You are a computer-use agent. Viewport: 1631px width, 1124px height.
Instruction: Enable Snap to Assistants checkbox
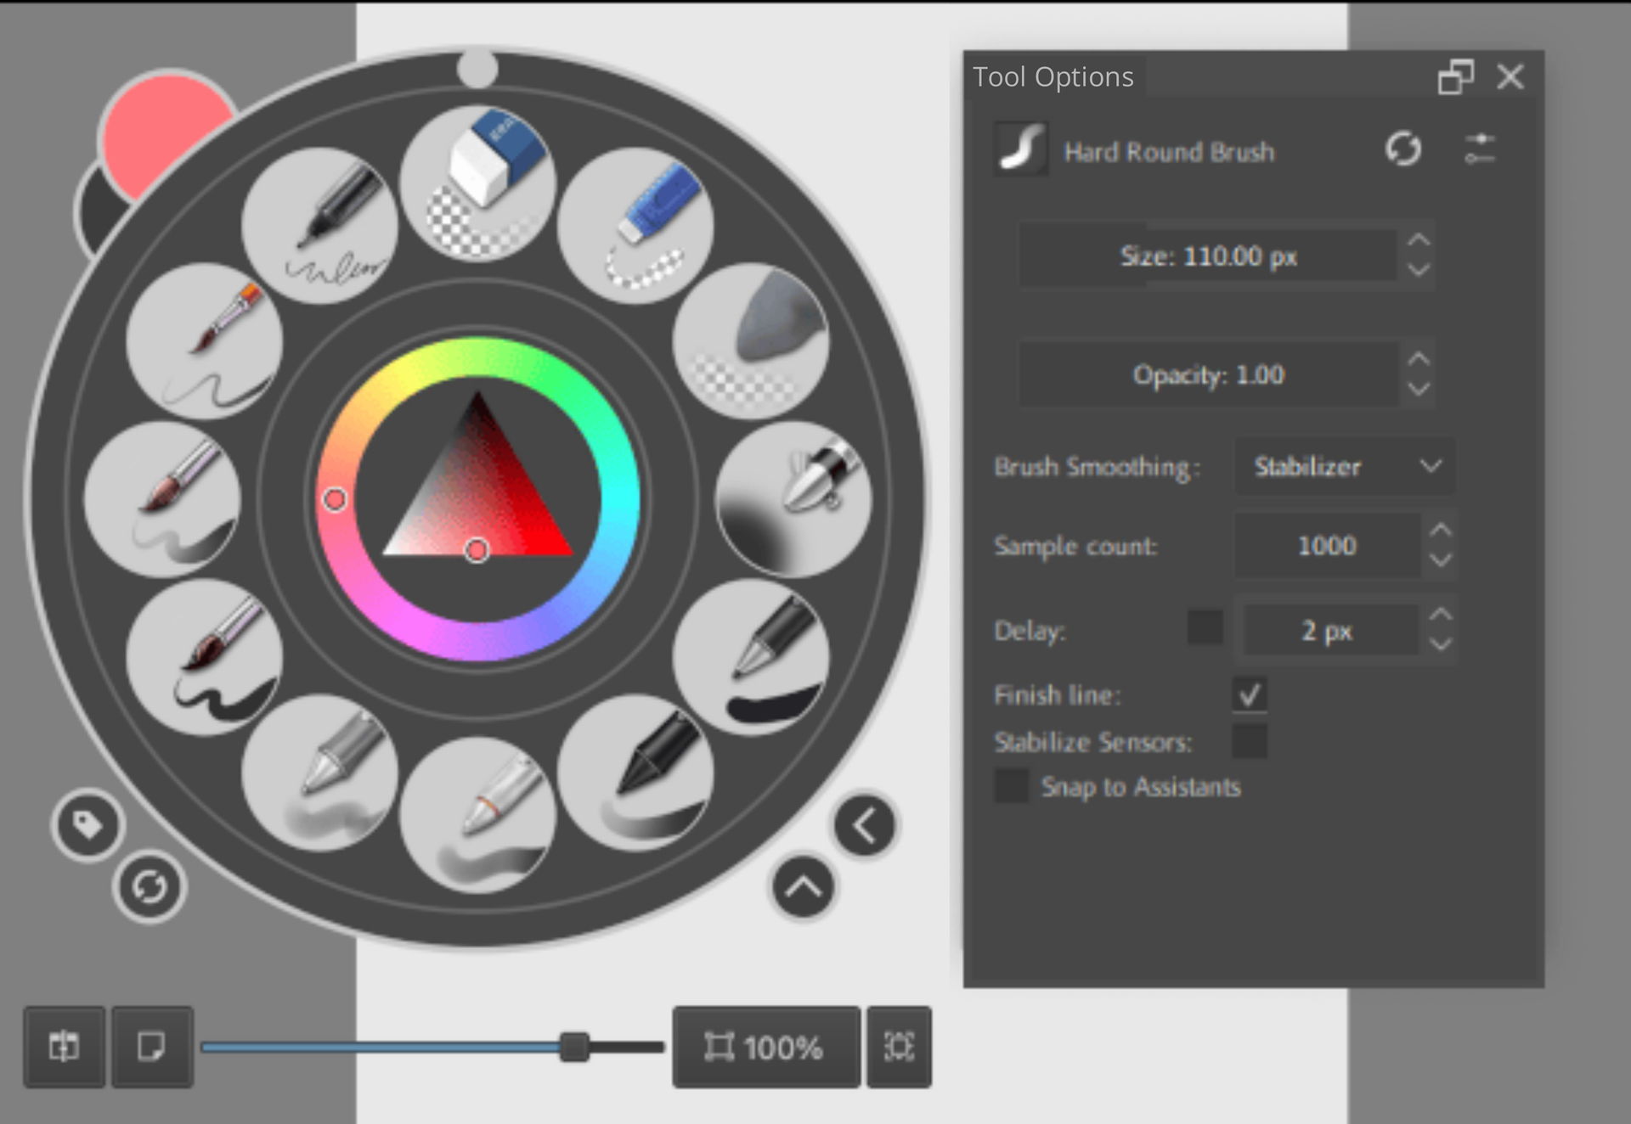point(1012,786)
